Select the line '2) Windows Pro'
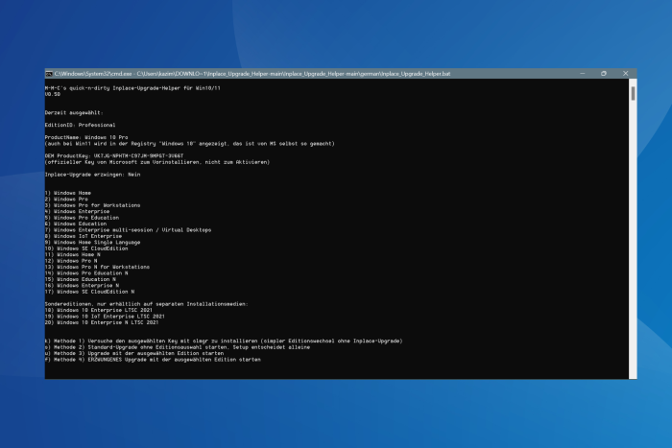The height and width of the screenshot is (448, 672). [66, 200]
